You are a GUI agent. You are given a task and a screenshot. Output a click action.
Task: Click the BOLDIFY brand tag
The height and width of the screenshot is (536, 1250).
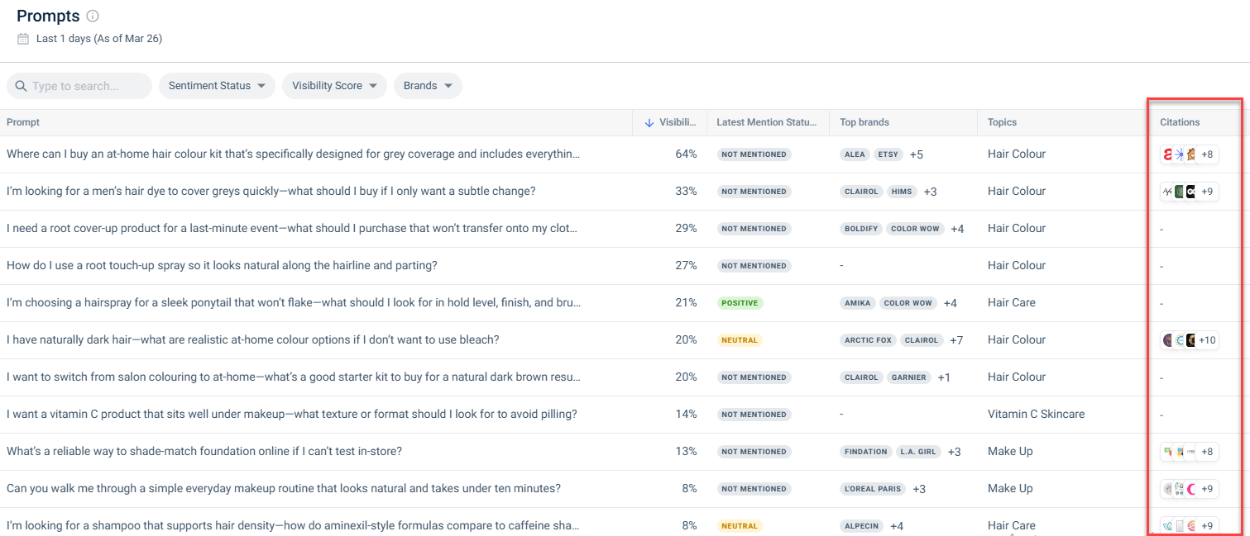click(x=861, y=229)
